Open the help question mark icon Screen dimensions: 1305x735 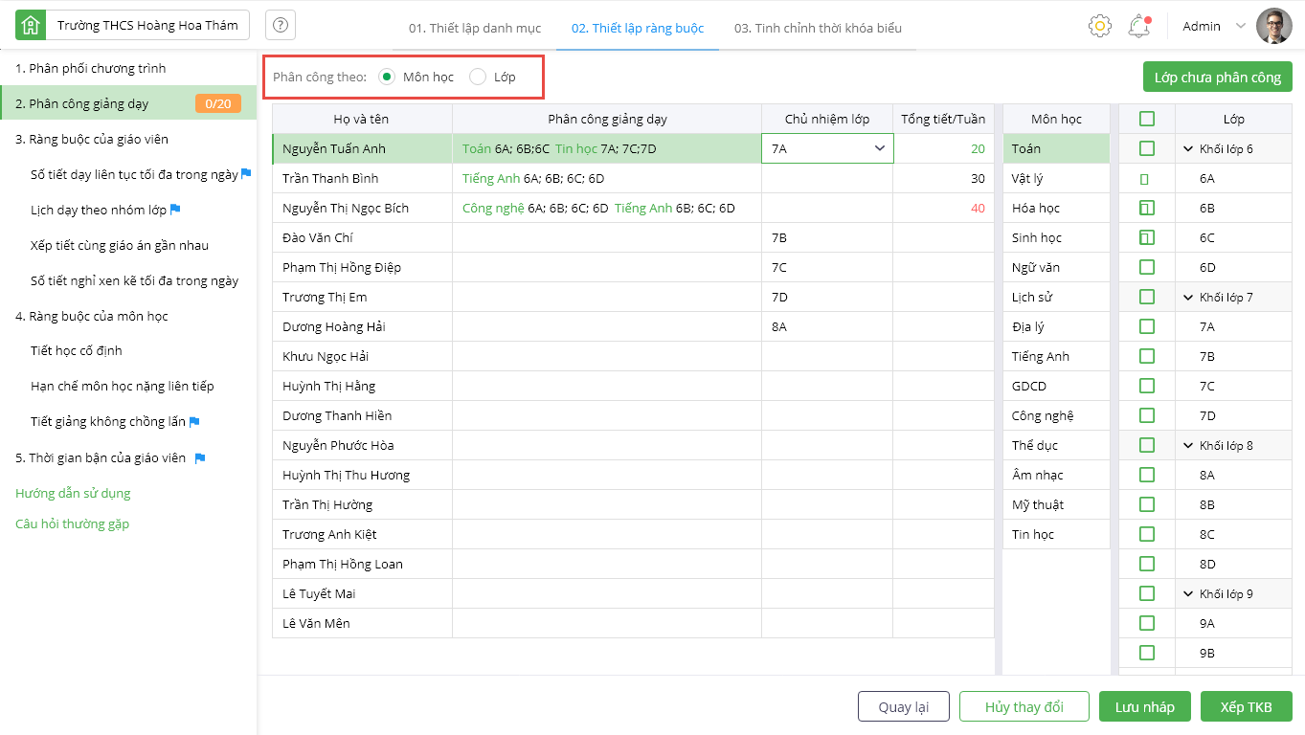click(281, 26)
